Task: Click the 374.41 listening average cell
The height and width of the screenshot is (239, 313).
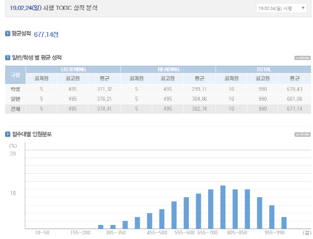Action: 104,109
